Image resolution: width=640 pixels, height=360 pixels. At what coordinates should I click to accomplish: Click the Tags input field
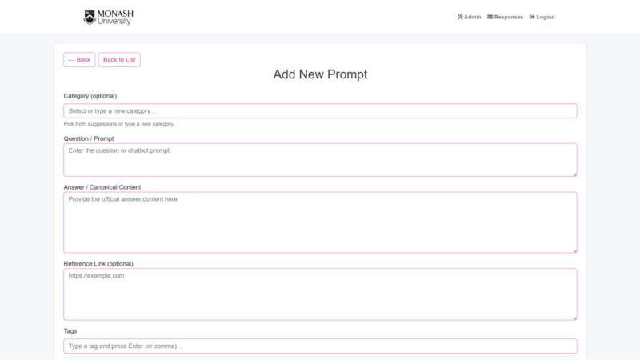tap(320, 346)
